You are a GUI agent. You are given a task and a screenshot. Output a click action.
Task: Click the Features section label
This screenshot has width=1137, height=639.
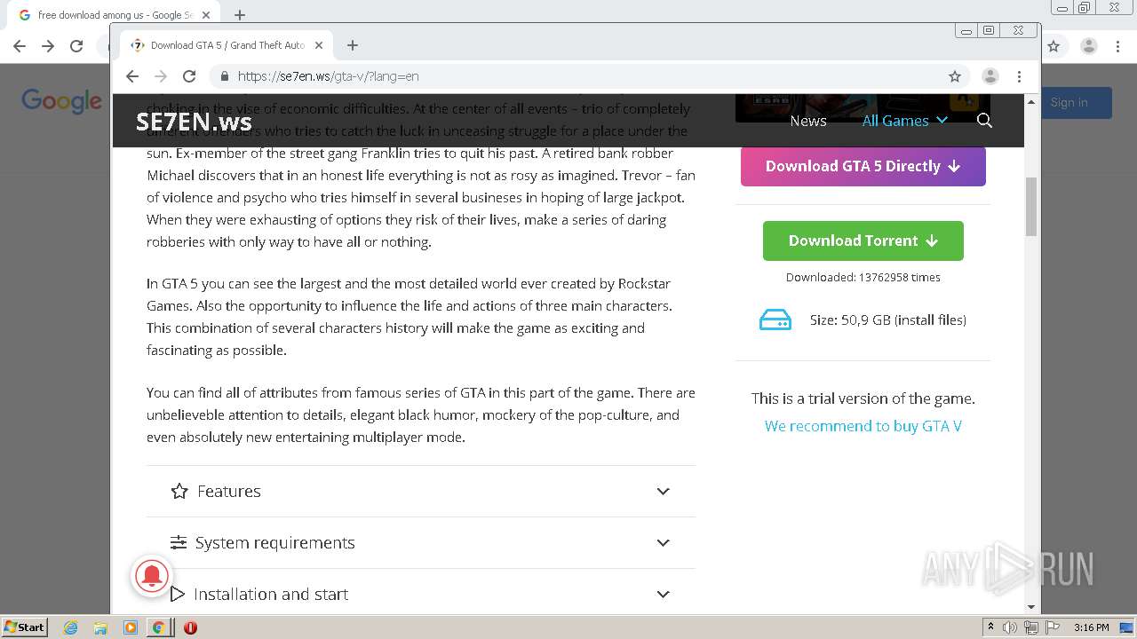point(229,491)
